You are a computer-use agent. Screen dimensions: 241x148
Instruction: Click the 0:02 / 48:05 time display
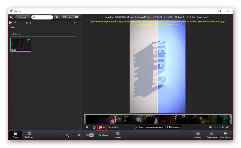click(x=113, y=127)
